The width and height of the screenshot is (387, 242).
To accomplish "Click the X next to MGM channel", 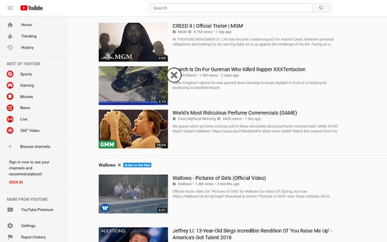I will click(x=174, y=32).
